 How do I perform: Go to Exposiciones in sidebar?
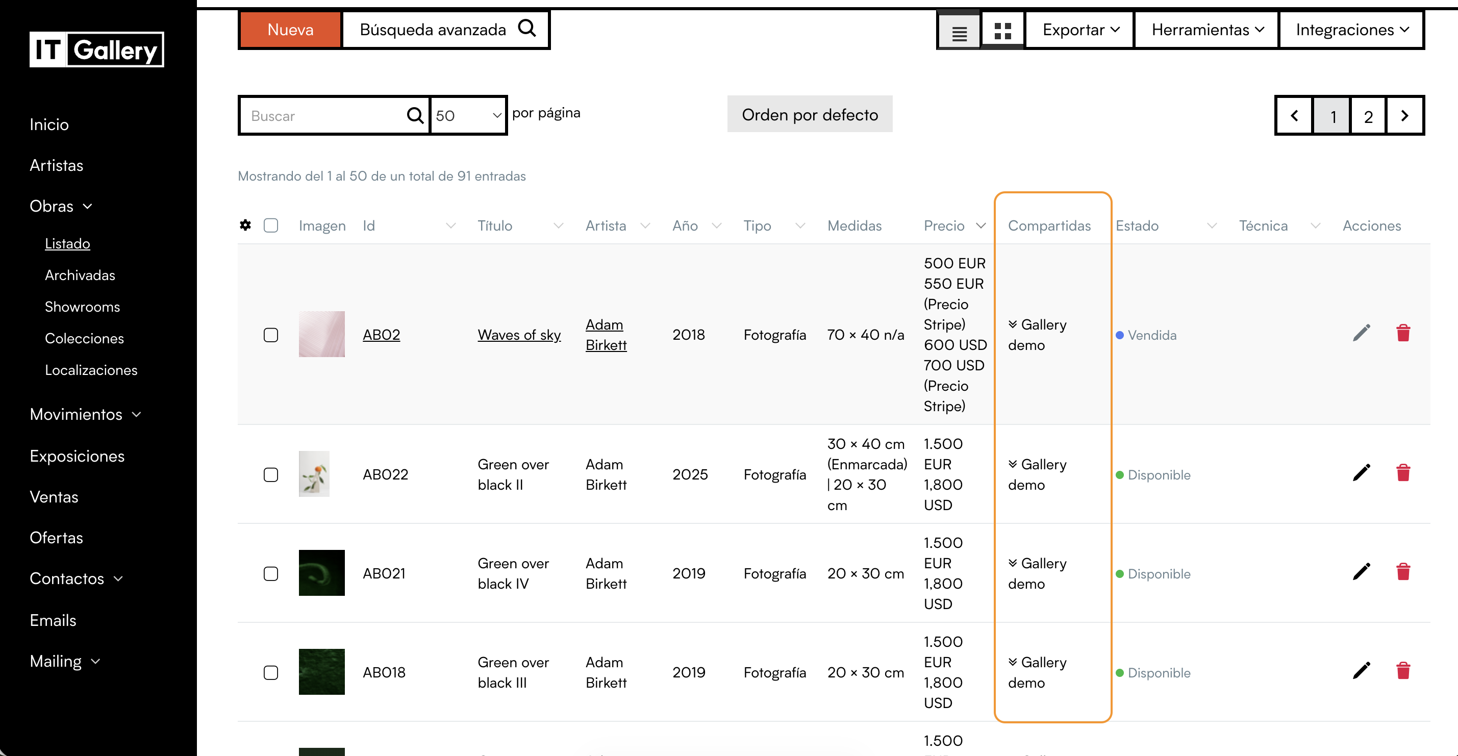click(77, 456)
